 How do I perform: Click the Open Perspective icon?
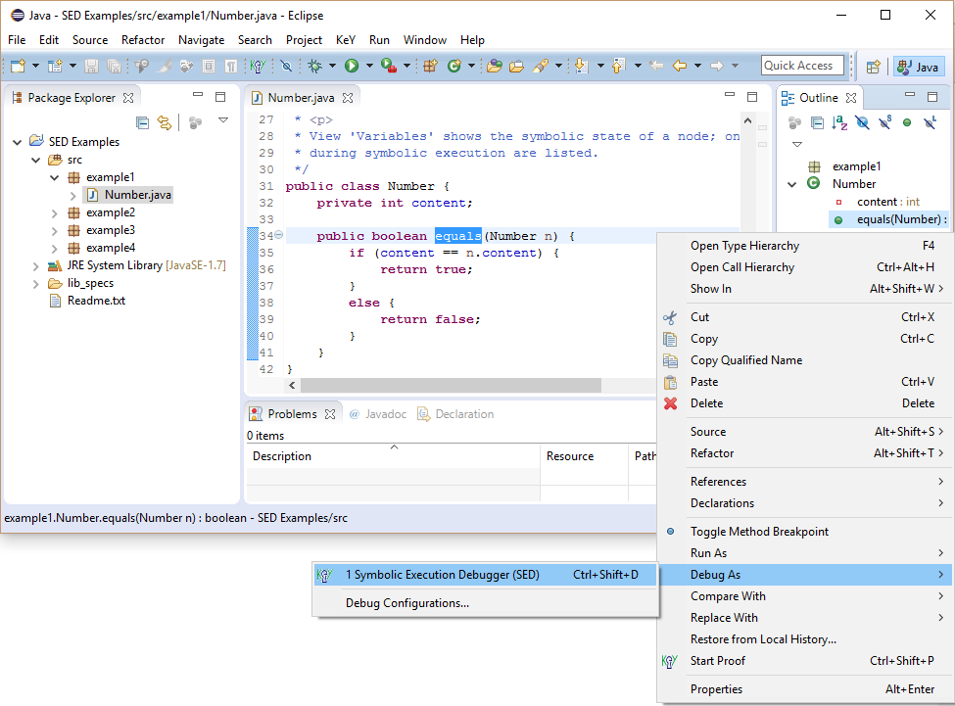click(x=874, y=67)
